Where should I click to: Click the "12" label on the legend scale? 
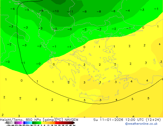pyautogui.click(x=48, y=125)
